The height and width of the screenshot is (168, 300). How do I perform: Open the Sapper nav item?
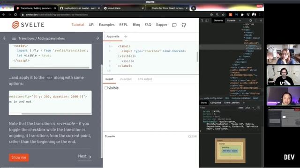point(162,25)
